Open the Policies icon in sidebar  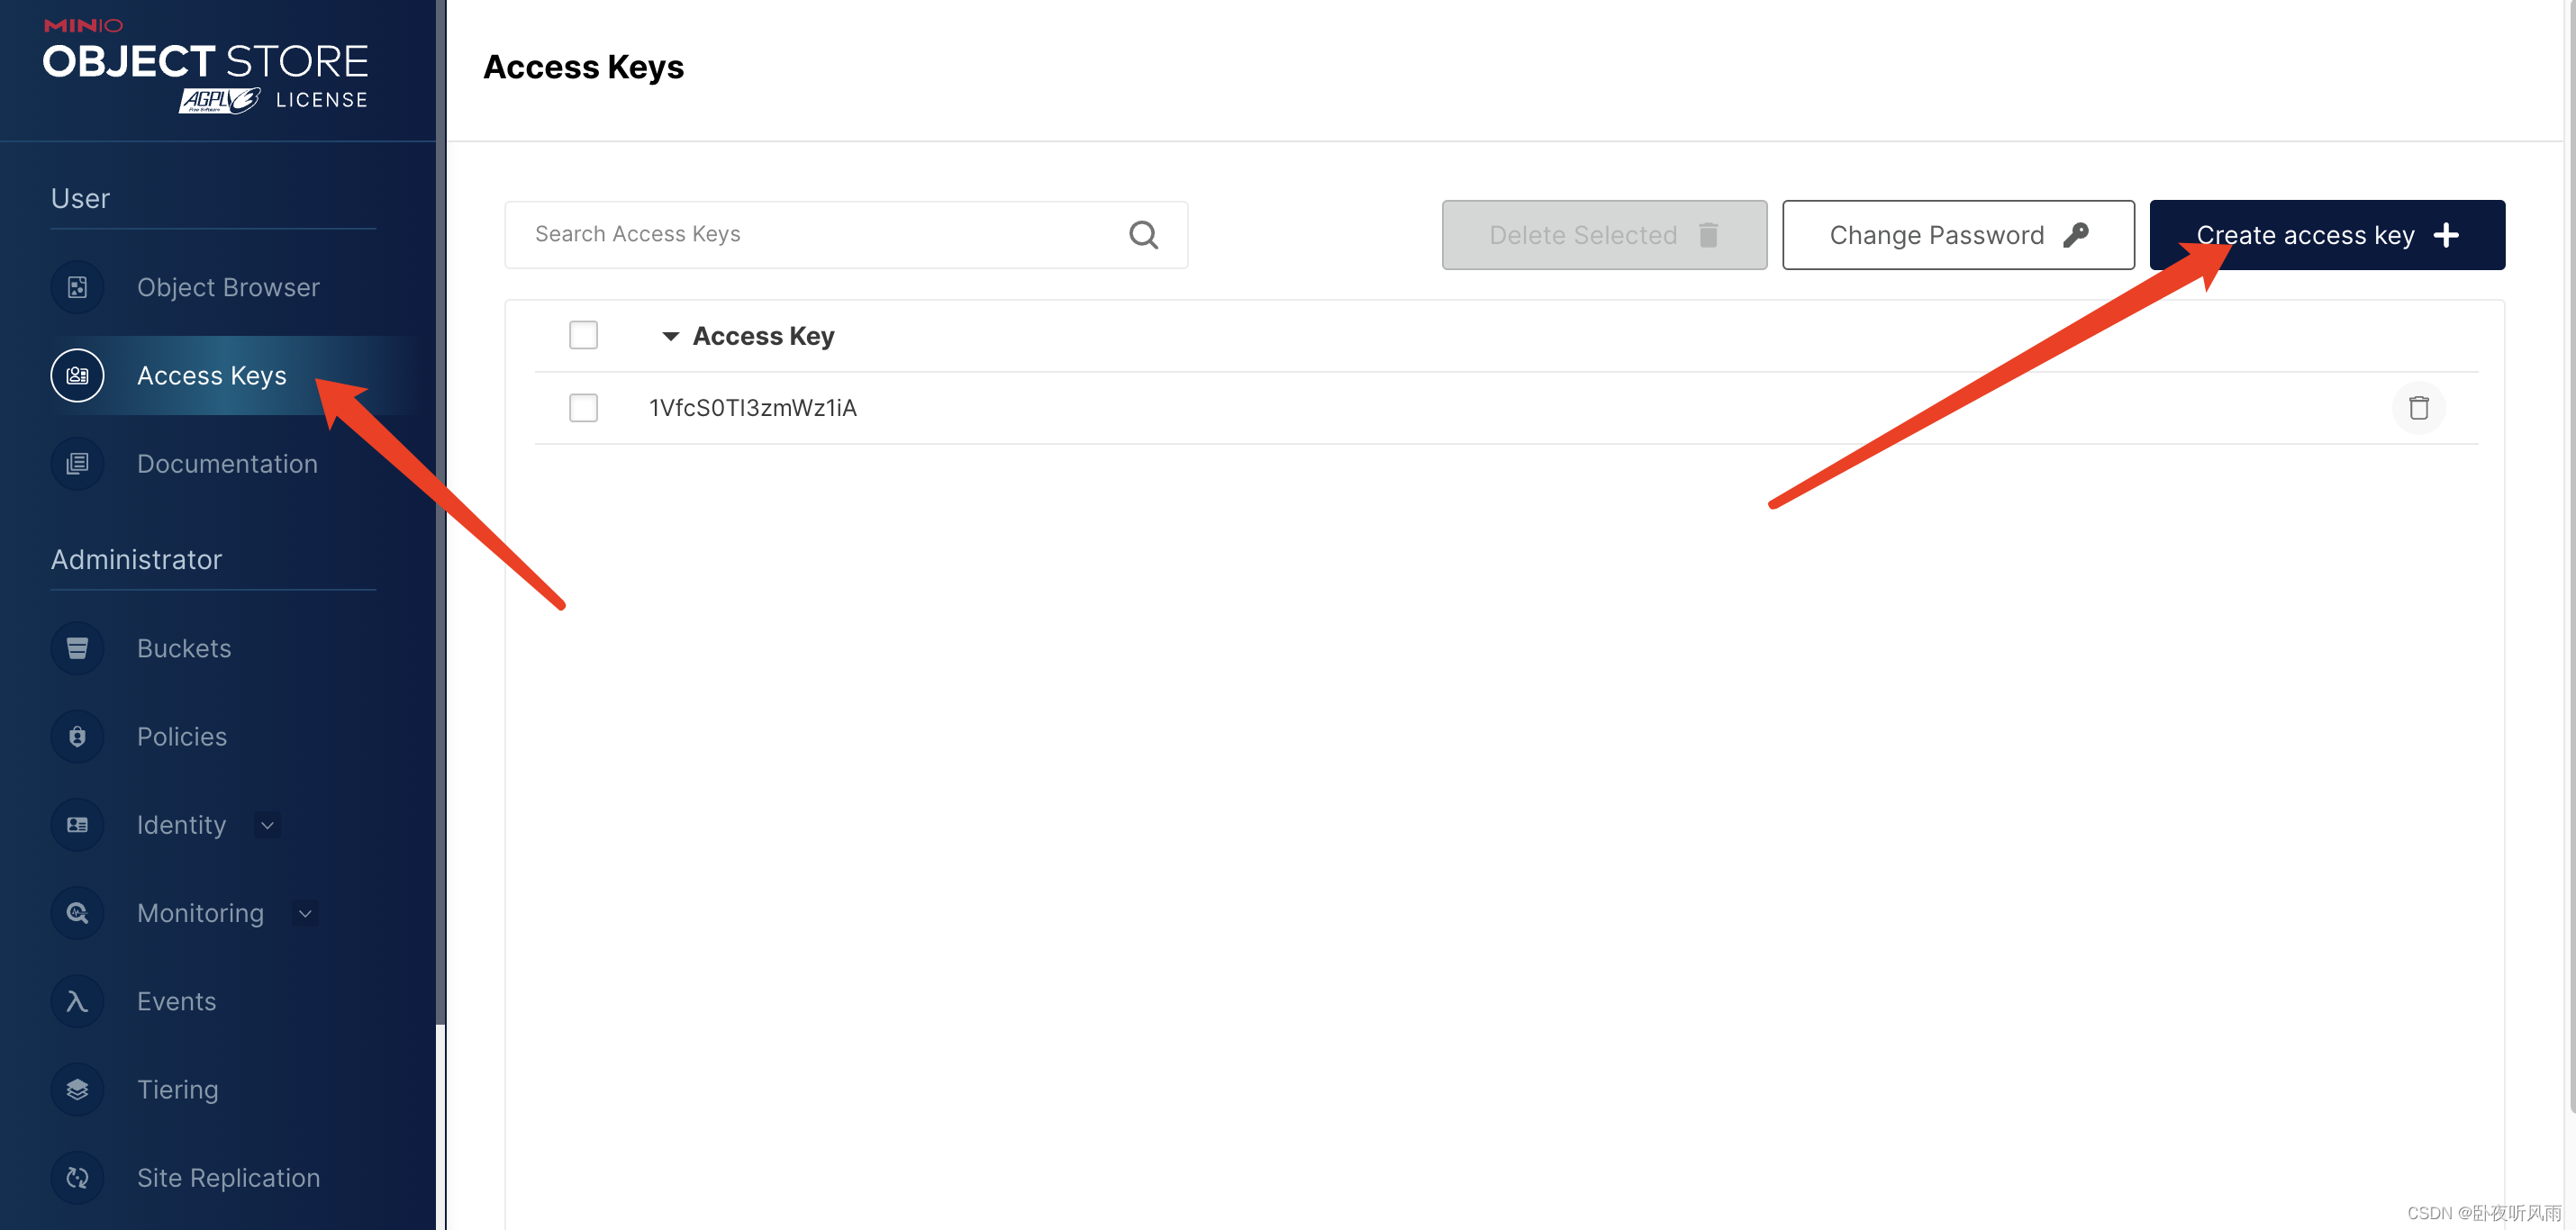(77, 736)
